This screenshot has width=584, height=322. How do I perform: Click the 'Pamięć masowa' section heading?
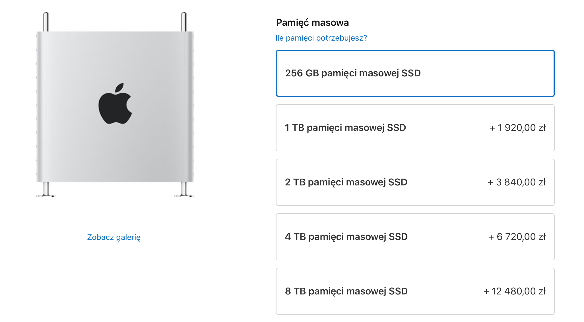312,23
